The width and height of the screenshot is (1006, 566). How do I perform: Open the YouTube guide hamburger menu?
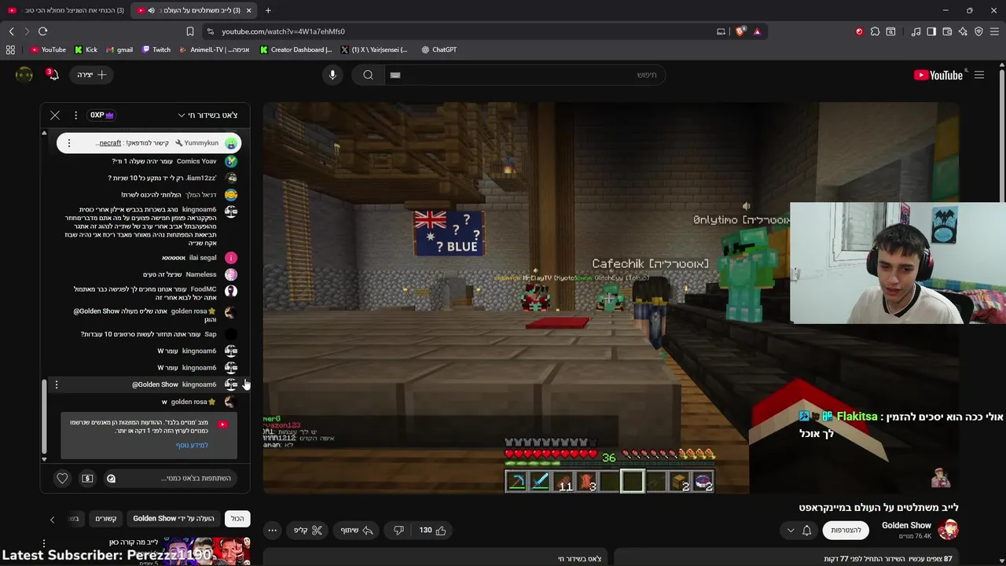tap(979, 75)
